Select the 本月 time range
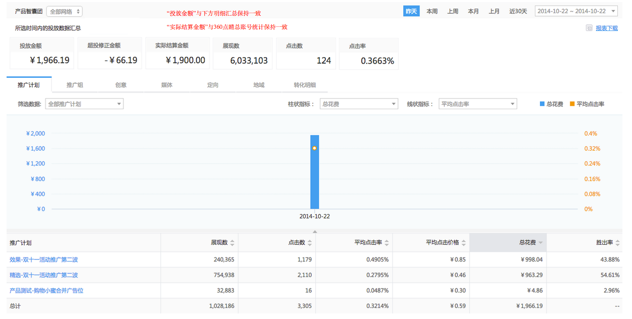 point(473,11)
